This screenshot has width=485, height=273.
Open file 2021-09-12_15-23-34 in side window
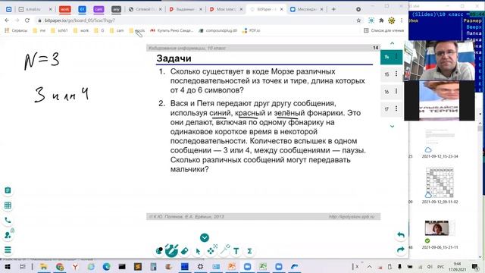(x=440, y=143)
